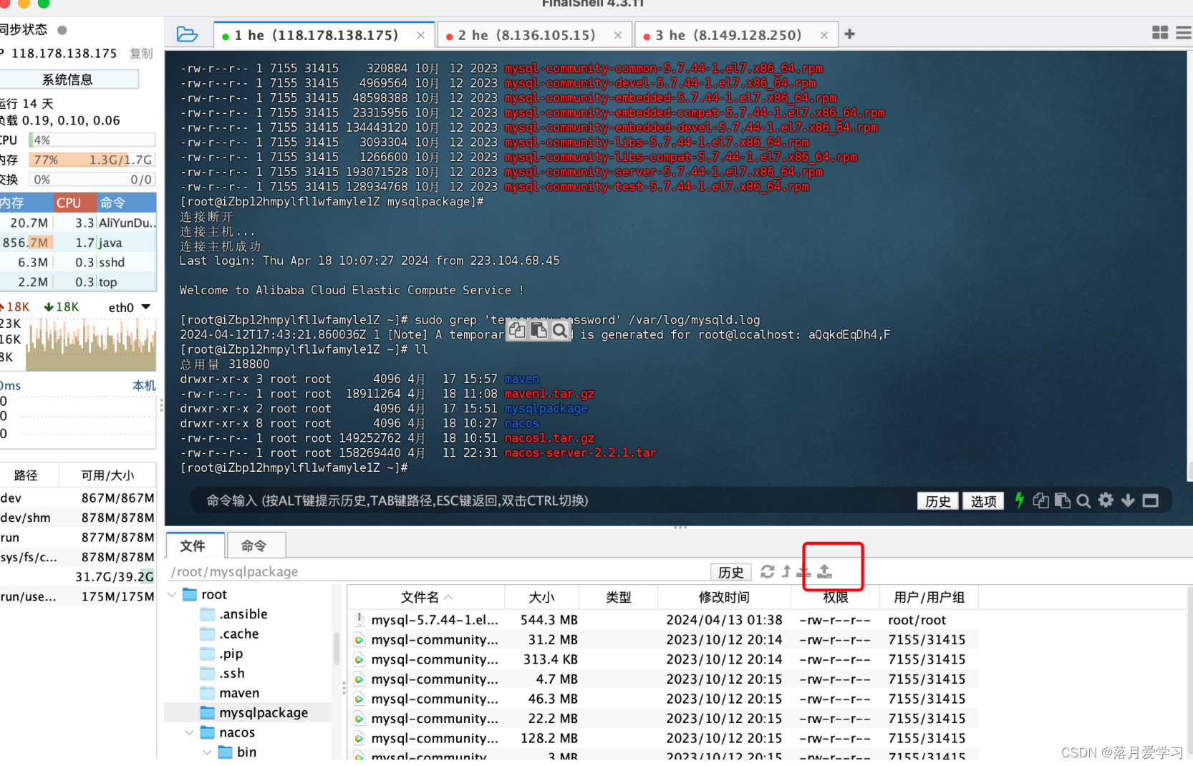1193x766 pixels.
Task: Open terminal search in command bar
Action: (x=1083, y=500)
